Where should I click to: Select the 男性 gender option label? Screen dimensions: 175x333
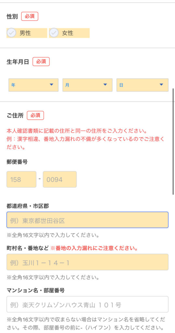(25, 33)
